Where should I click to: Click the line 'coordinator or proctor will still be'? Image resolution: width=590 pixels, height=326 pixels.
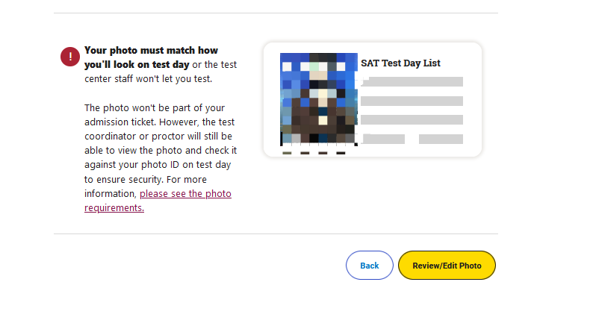(158, 136)
